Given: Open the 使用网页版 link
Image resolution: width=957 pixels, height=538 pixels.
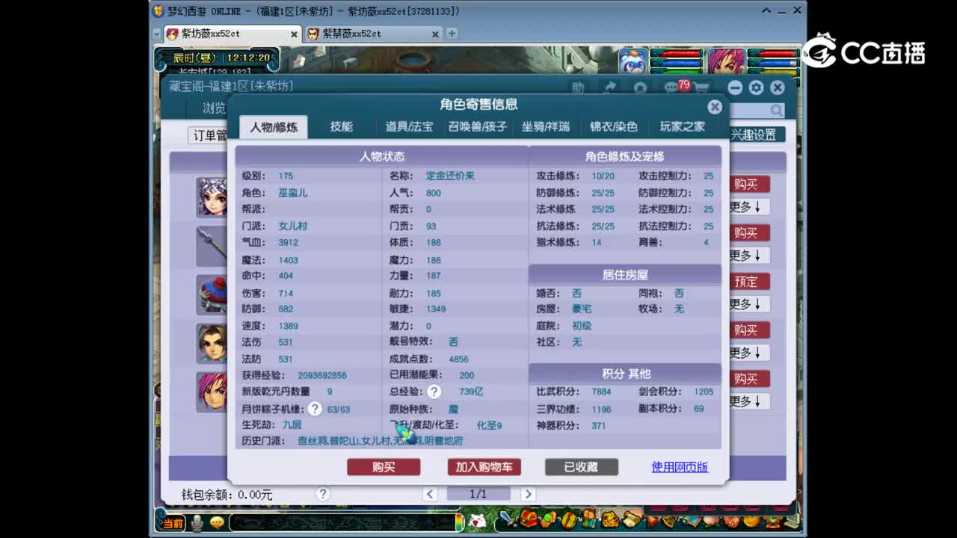Looking at the screenshot, I should point(680,467).
